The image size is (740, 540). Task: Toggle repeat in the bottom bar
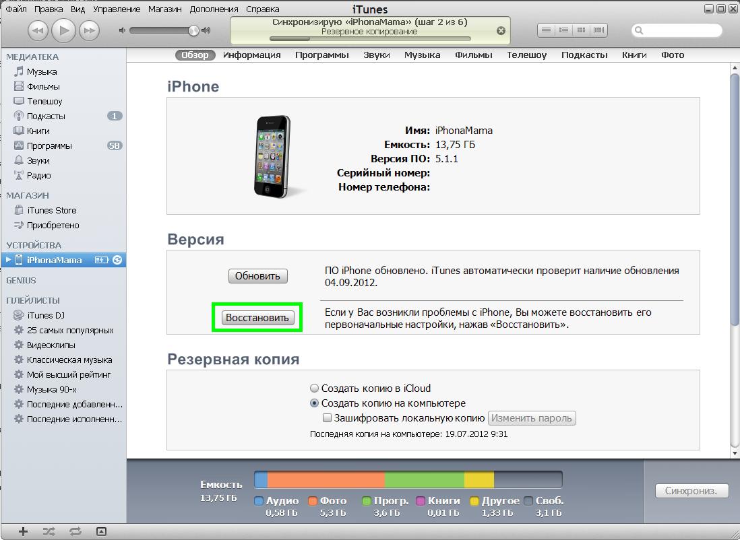[75, 531]
